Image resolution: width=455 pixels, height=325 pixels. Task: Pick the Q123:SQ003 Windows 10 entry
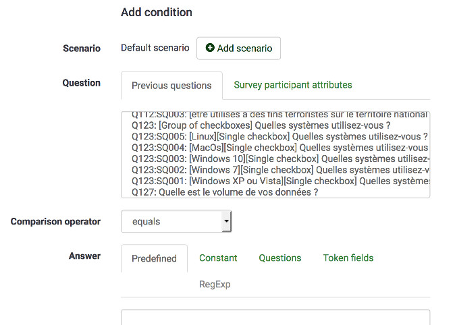click(277, 159)
